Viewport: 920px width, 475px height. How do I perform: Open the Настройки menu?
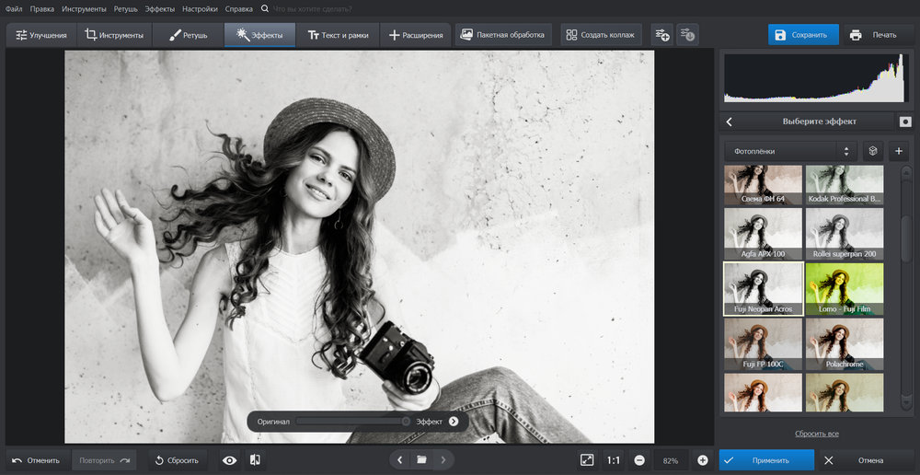tap(200, 9)
